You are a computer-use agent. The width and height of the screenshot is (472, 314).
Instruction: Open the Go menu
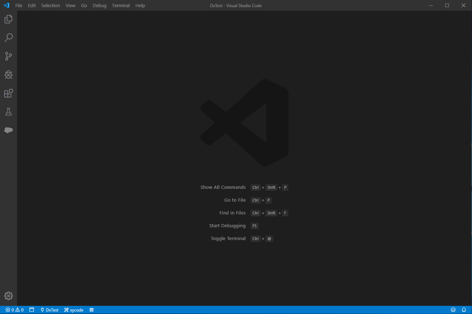pyautogui.click(x=84, y=5)
